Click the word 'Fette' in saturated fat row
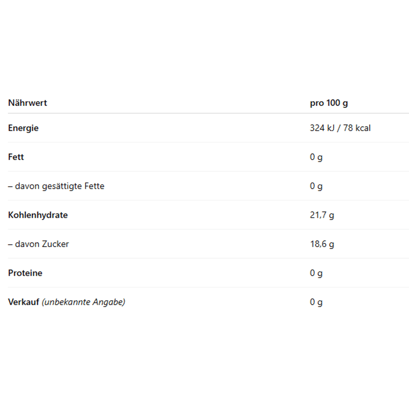 coord(93,186)
